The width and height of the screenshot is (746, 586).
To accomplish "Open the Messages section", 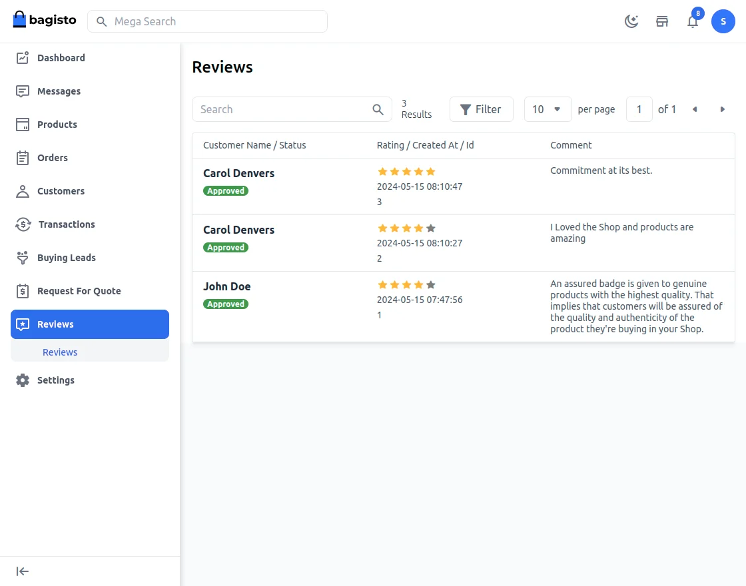I will [59, 91].
